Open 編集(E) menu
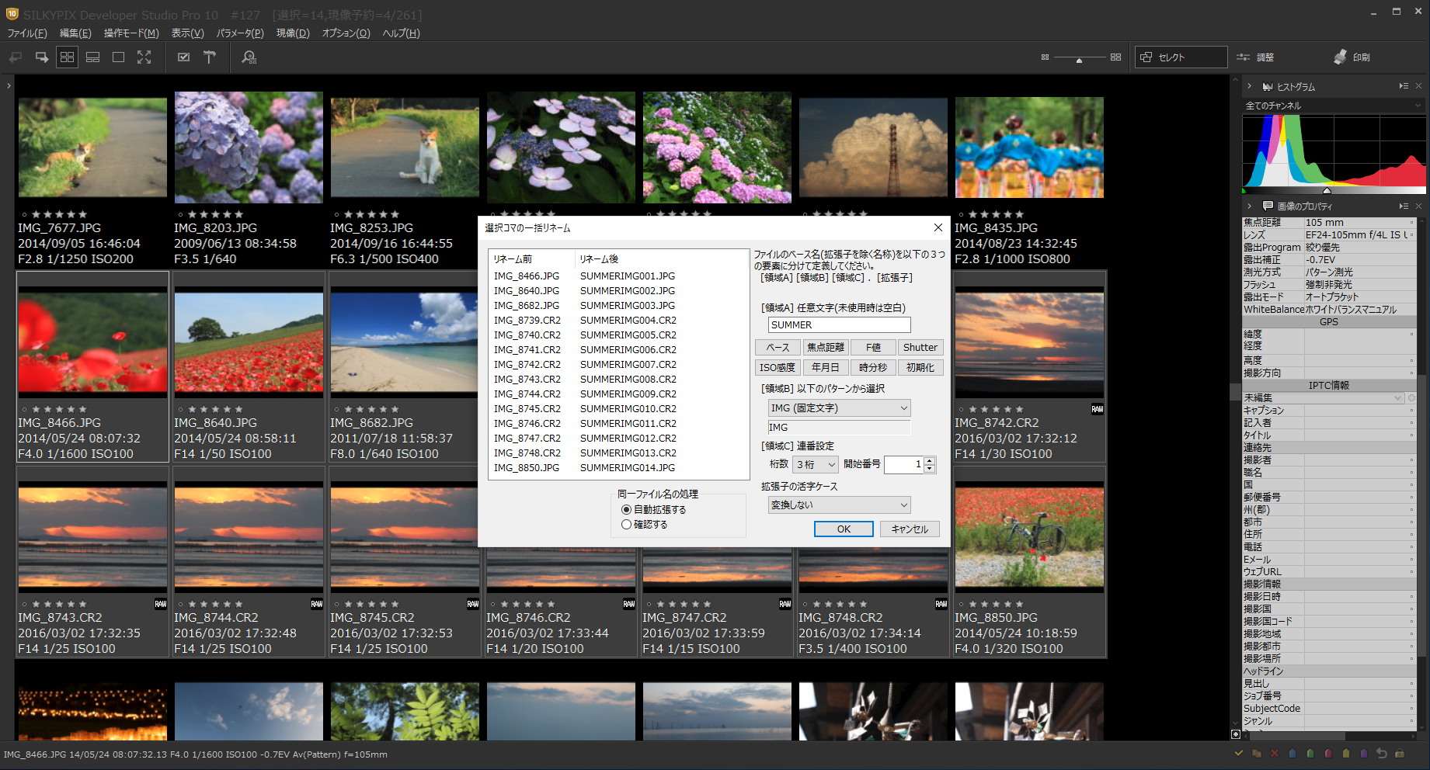 click(x=75, y=33)
